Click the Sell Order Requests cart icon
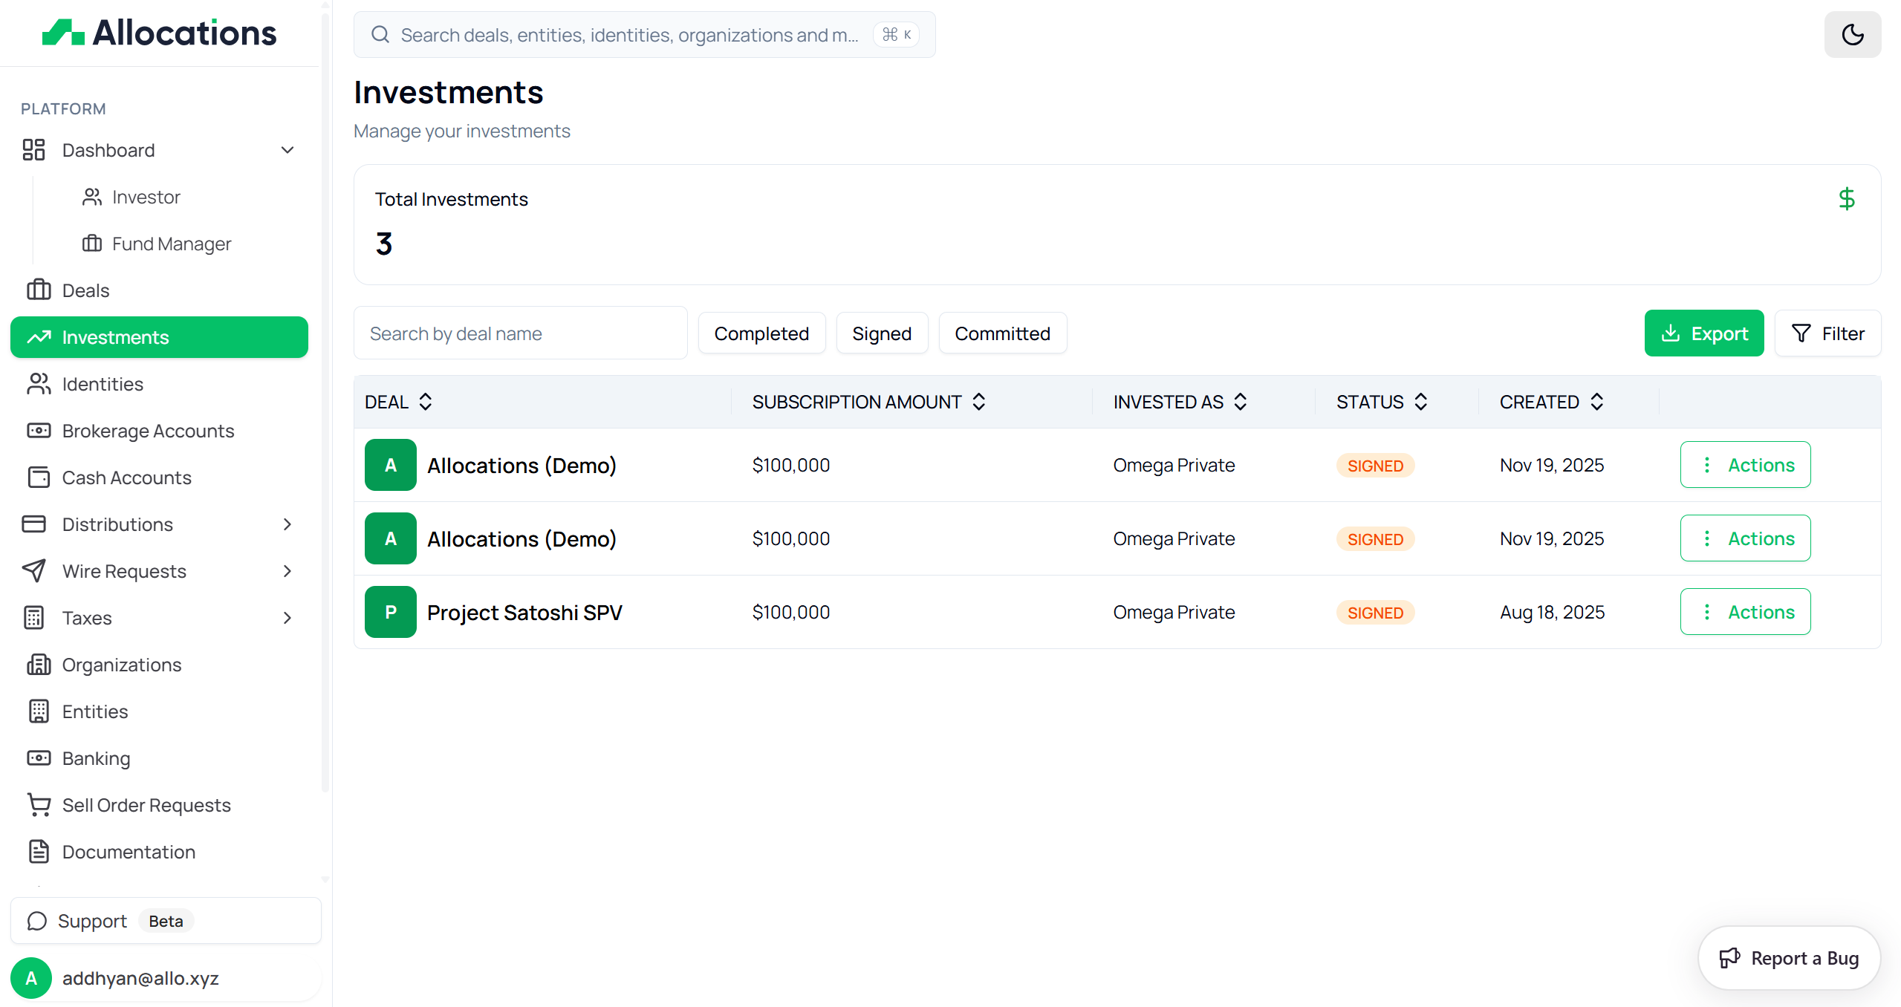 [x=39, y=805]
